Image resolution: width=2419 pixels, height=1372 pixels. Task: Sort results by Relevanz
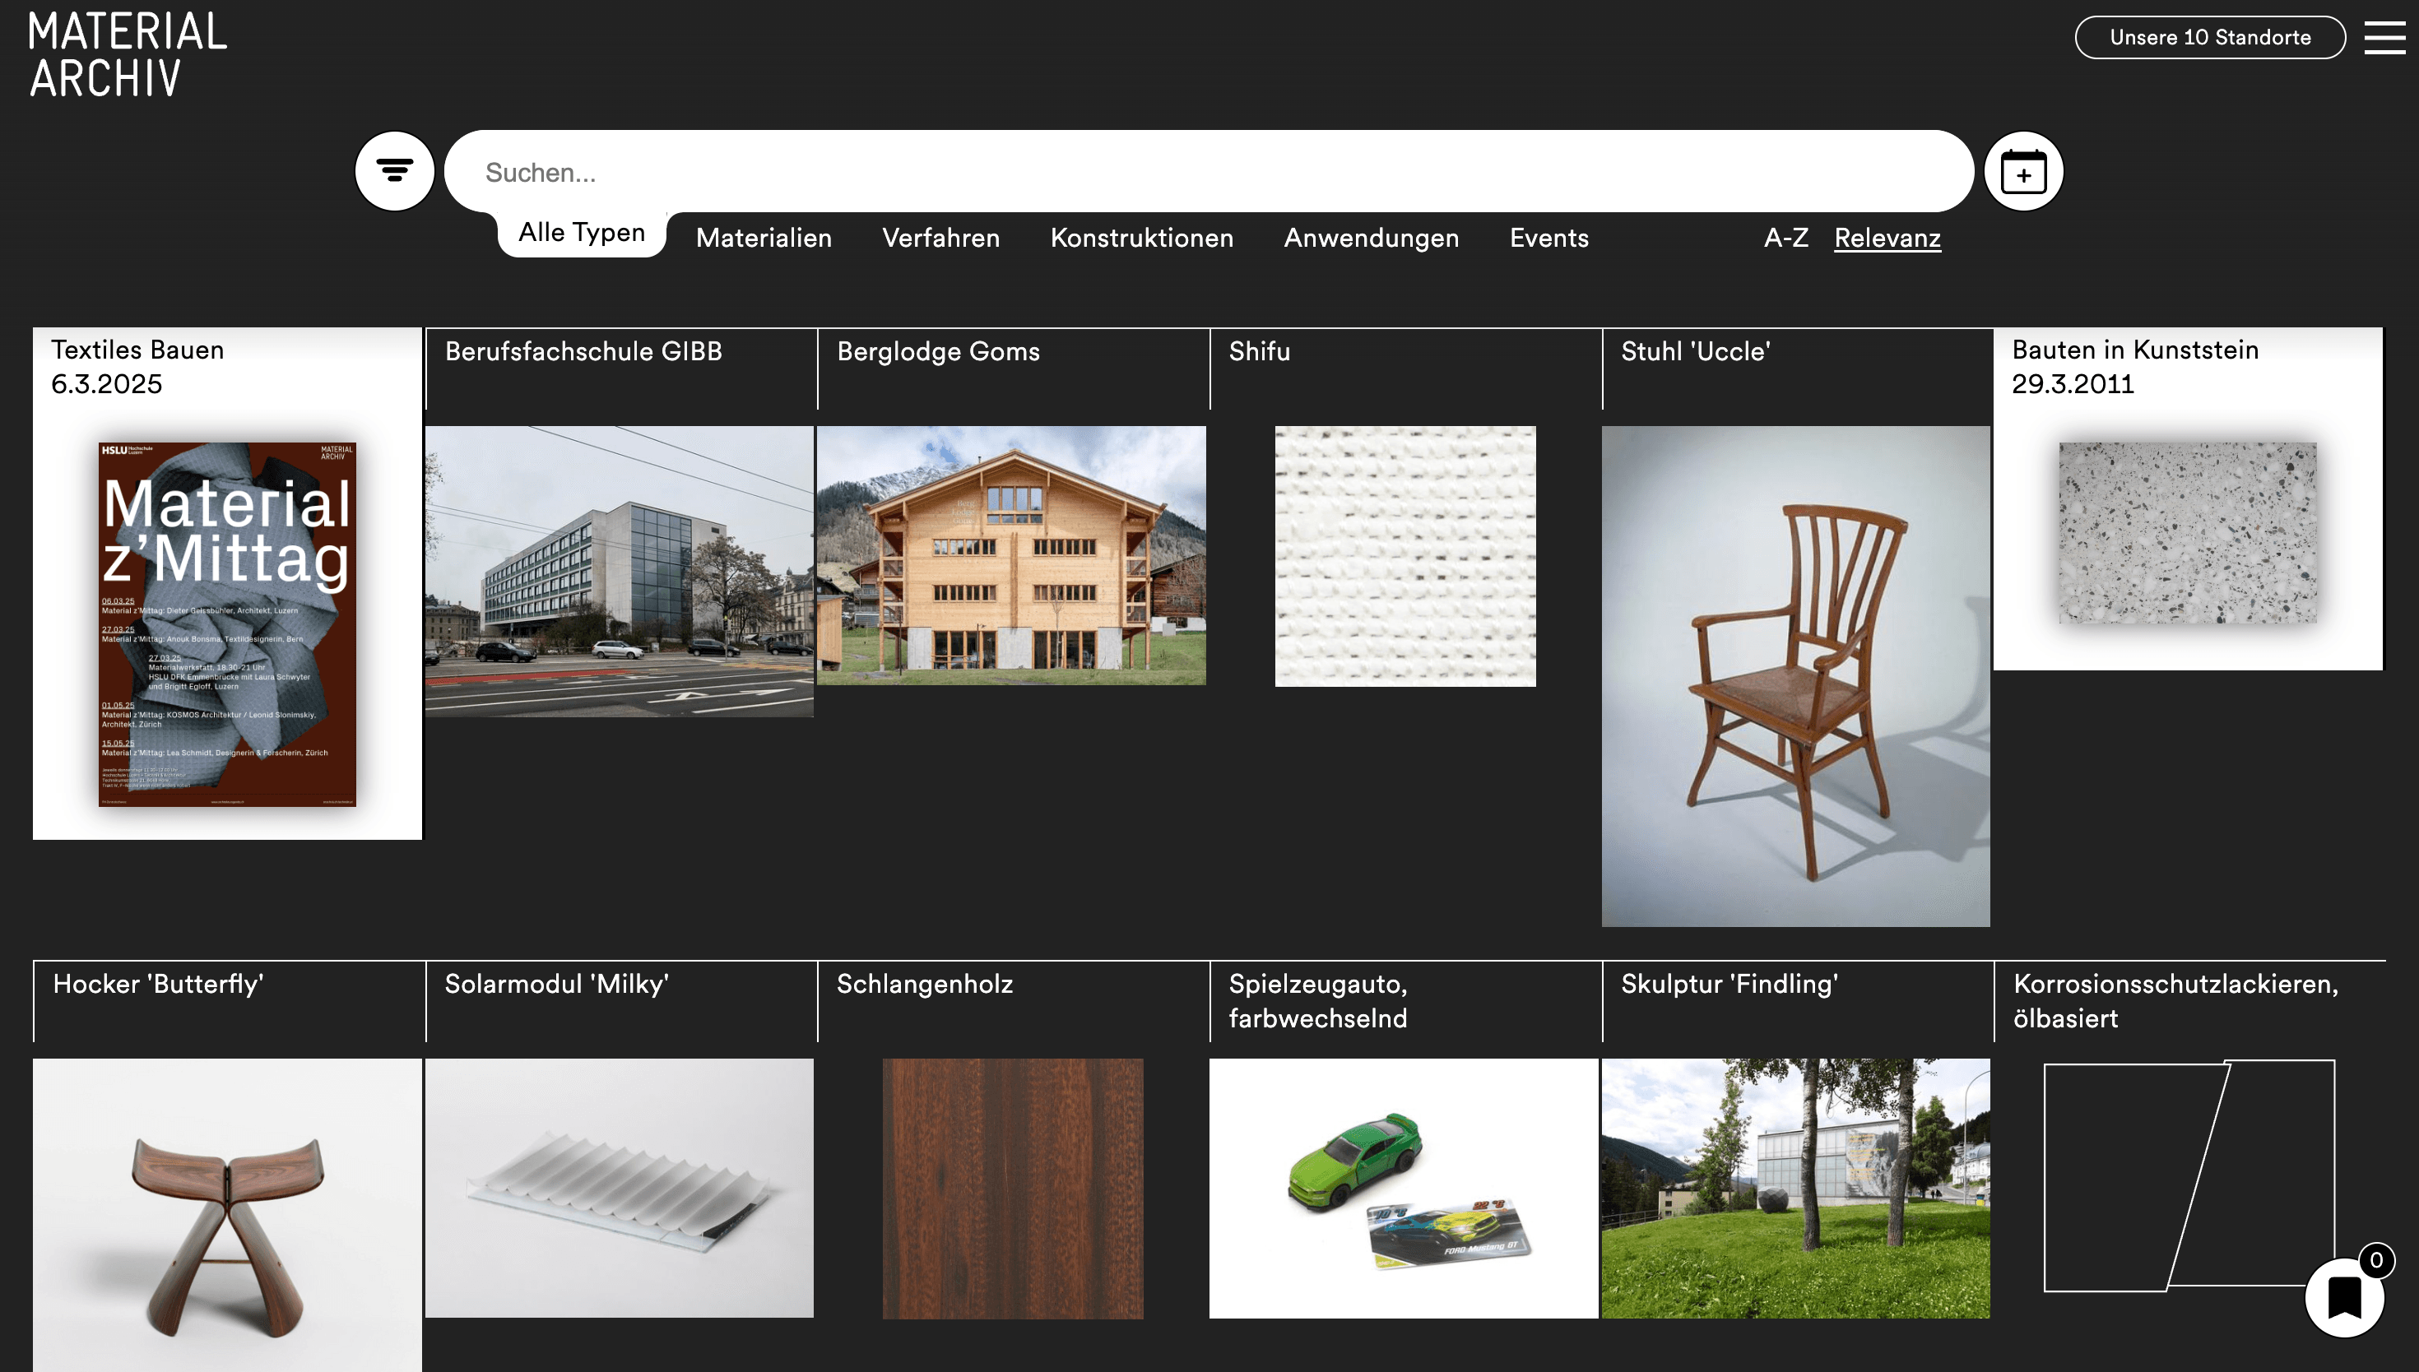(x=1887, y=239)
